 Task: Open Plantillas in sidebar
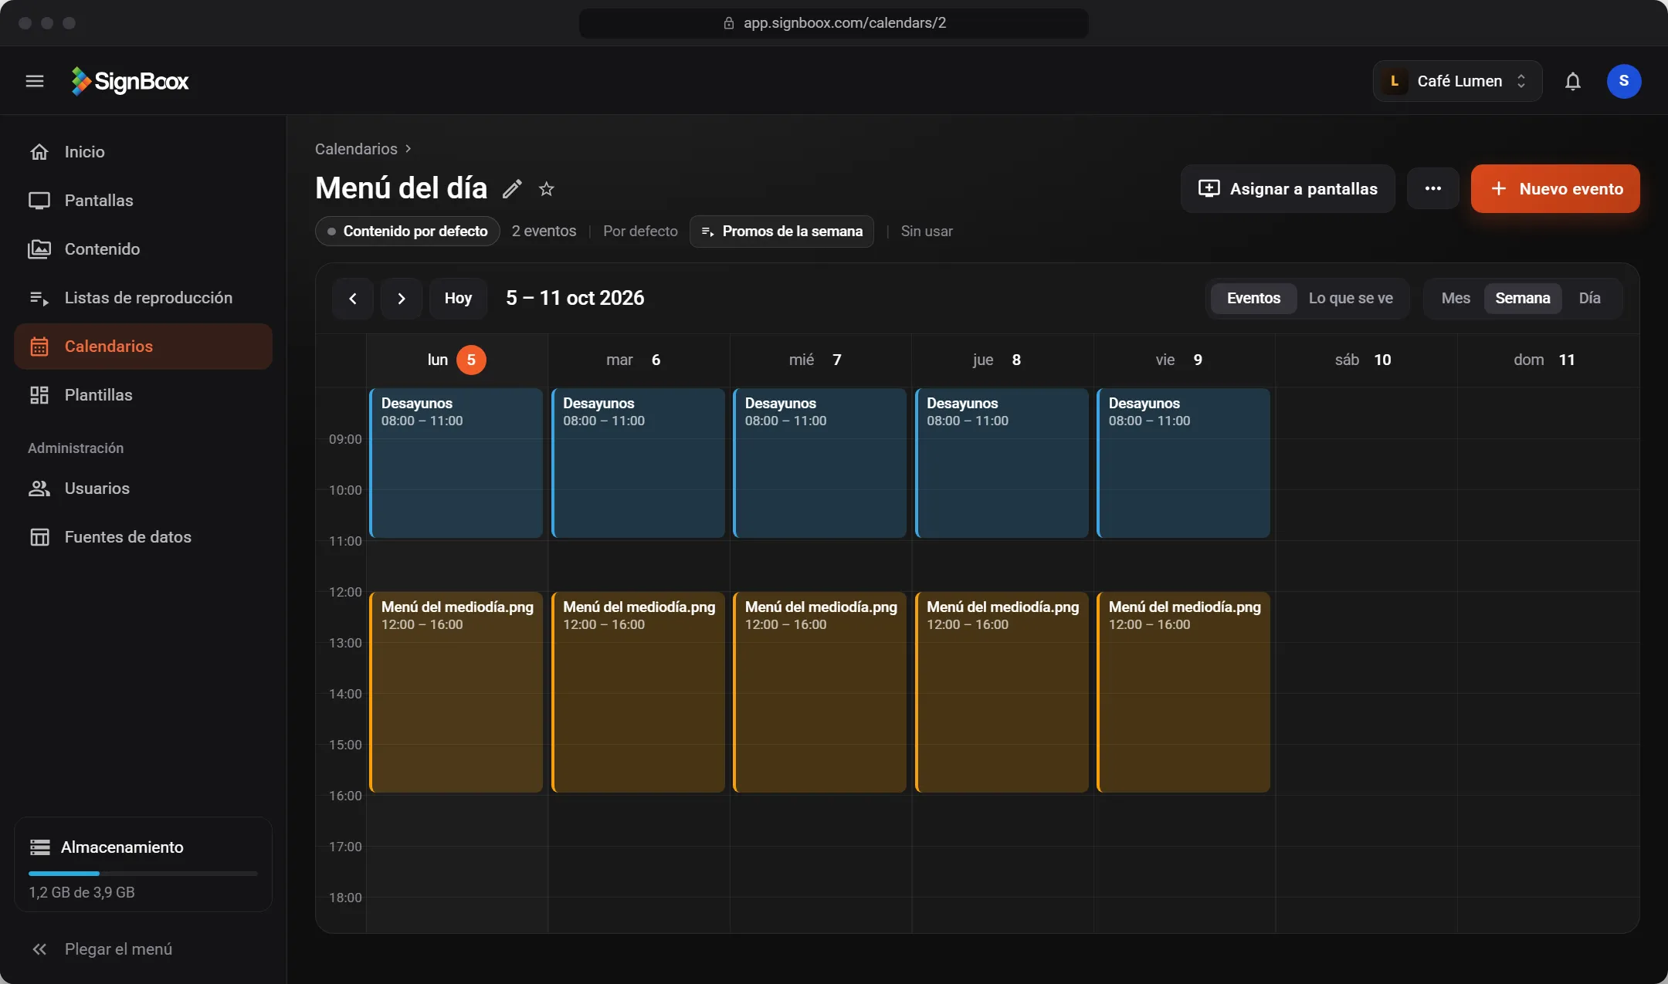(143, 395)
